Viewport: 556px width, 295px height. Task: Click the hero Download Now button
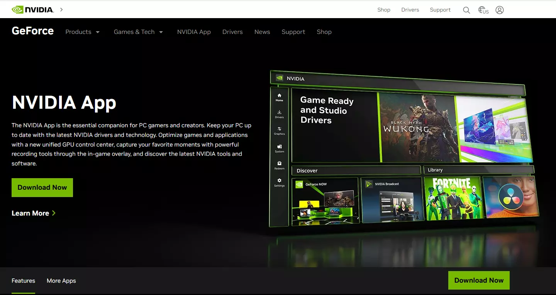42,187
